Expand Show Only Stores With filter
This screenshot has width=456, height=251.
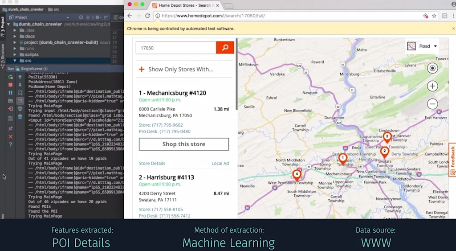pos(176,69)
